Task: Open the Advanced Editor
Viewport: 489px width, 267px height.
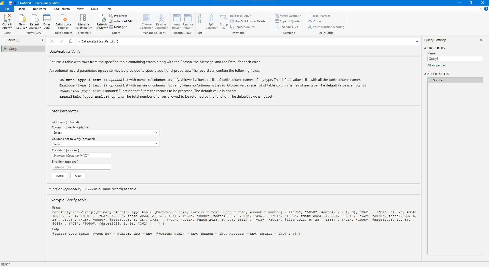Action: [123, 21]
